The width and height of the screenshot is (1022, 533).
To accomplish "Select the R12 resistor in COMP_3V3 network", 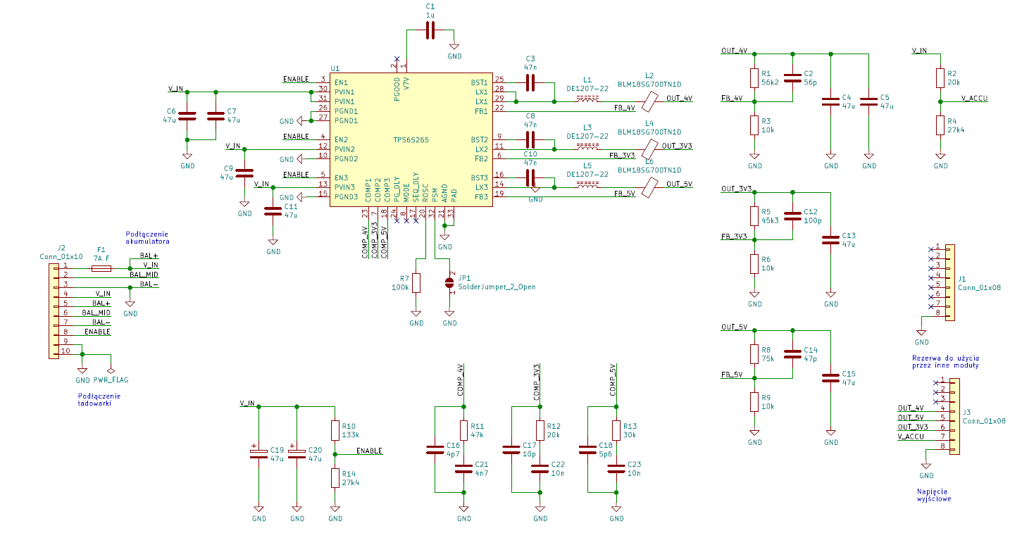I will click(x=540, y=430).
